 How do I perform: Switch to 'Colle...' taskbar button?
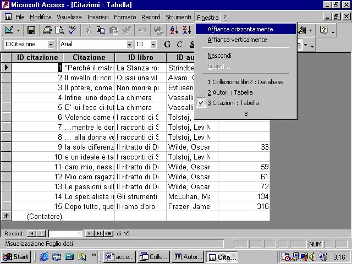coord(153,257)
